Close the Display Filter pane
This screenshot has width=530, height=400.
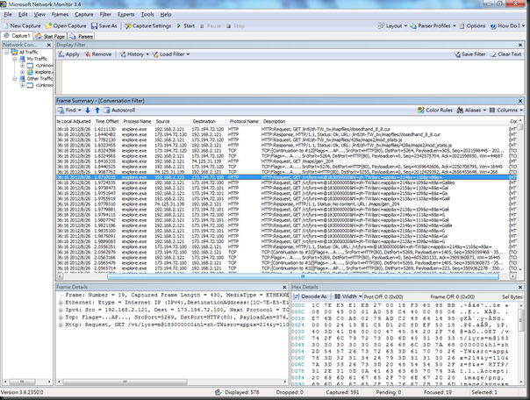point(520,45)
